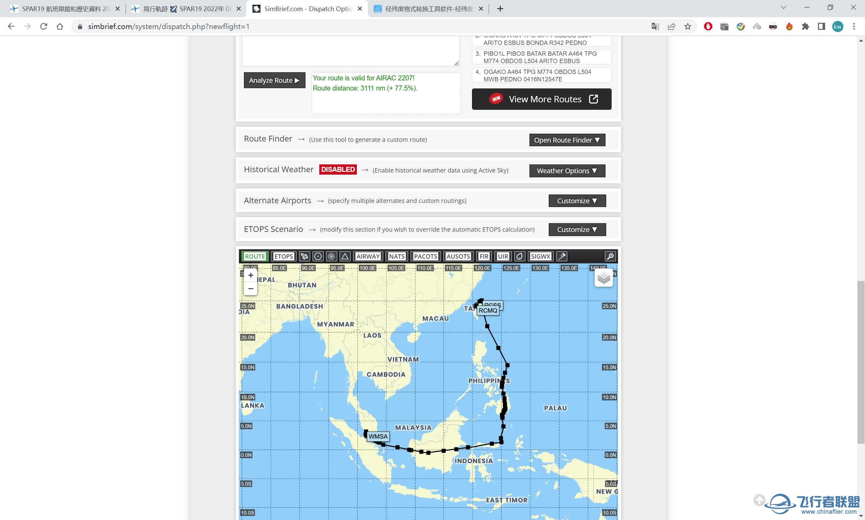Reload the SimBrief page

(x=44, y=27)
